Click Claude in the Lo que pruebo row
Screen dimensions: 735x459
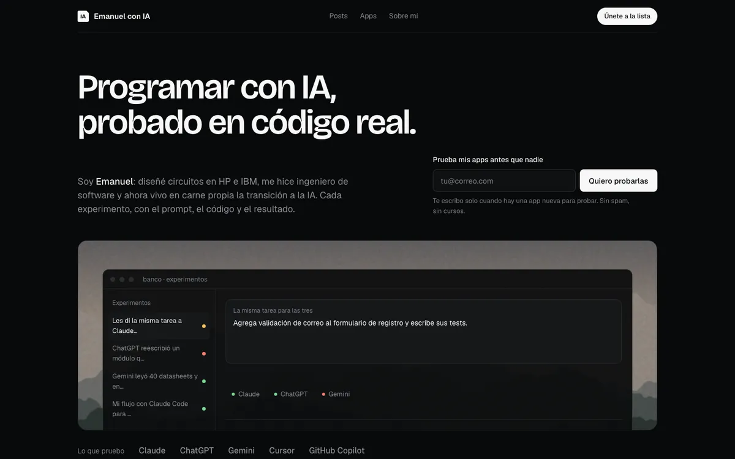[152, 450]
